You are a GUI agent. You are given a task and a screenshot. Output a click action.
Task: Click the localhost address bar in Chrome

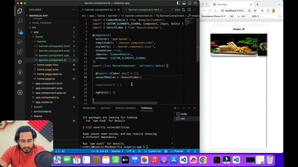coord(236,11)
